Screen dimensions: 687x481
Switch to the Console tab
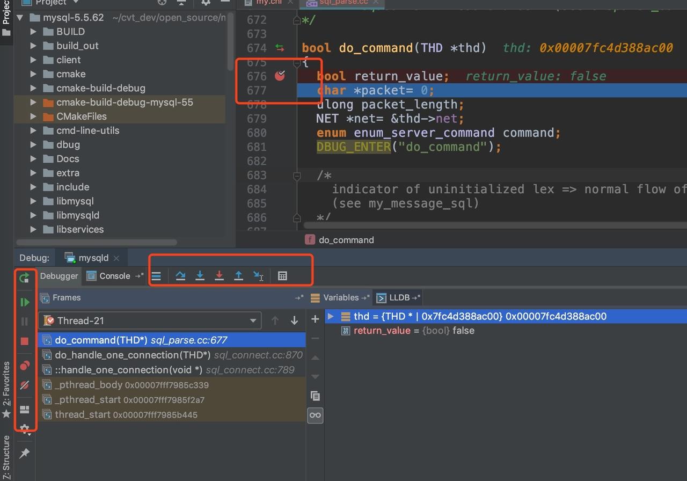click(109, 276)
